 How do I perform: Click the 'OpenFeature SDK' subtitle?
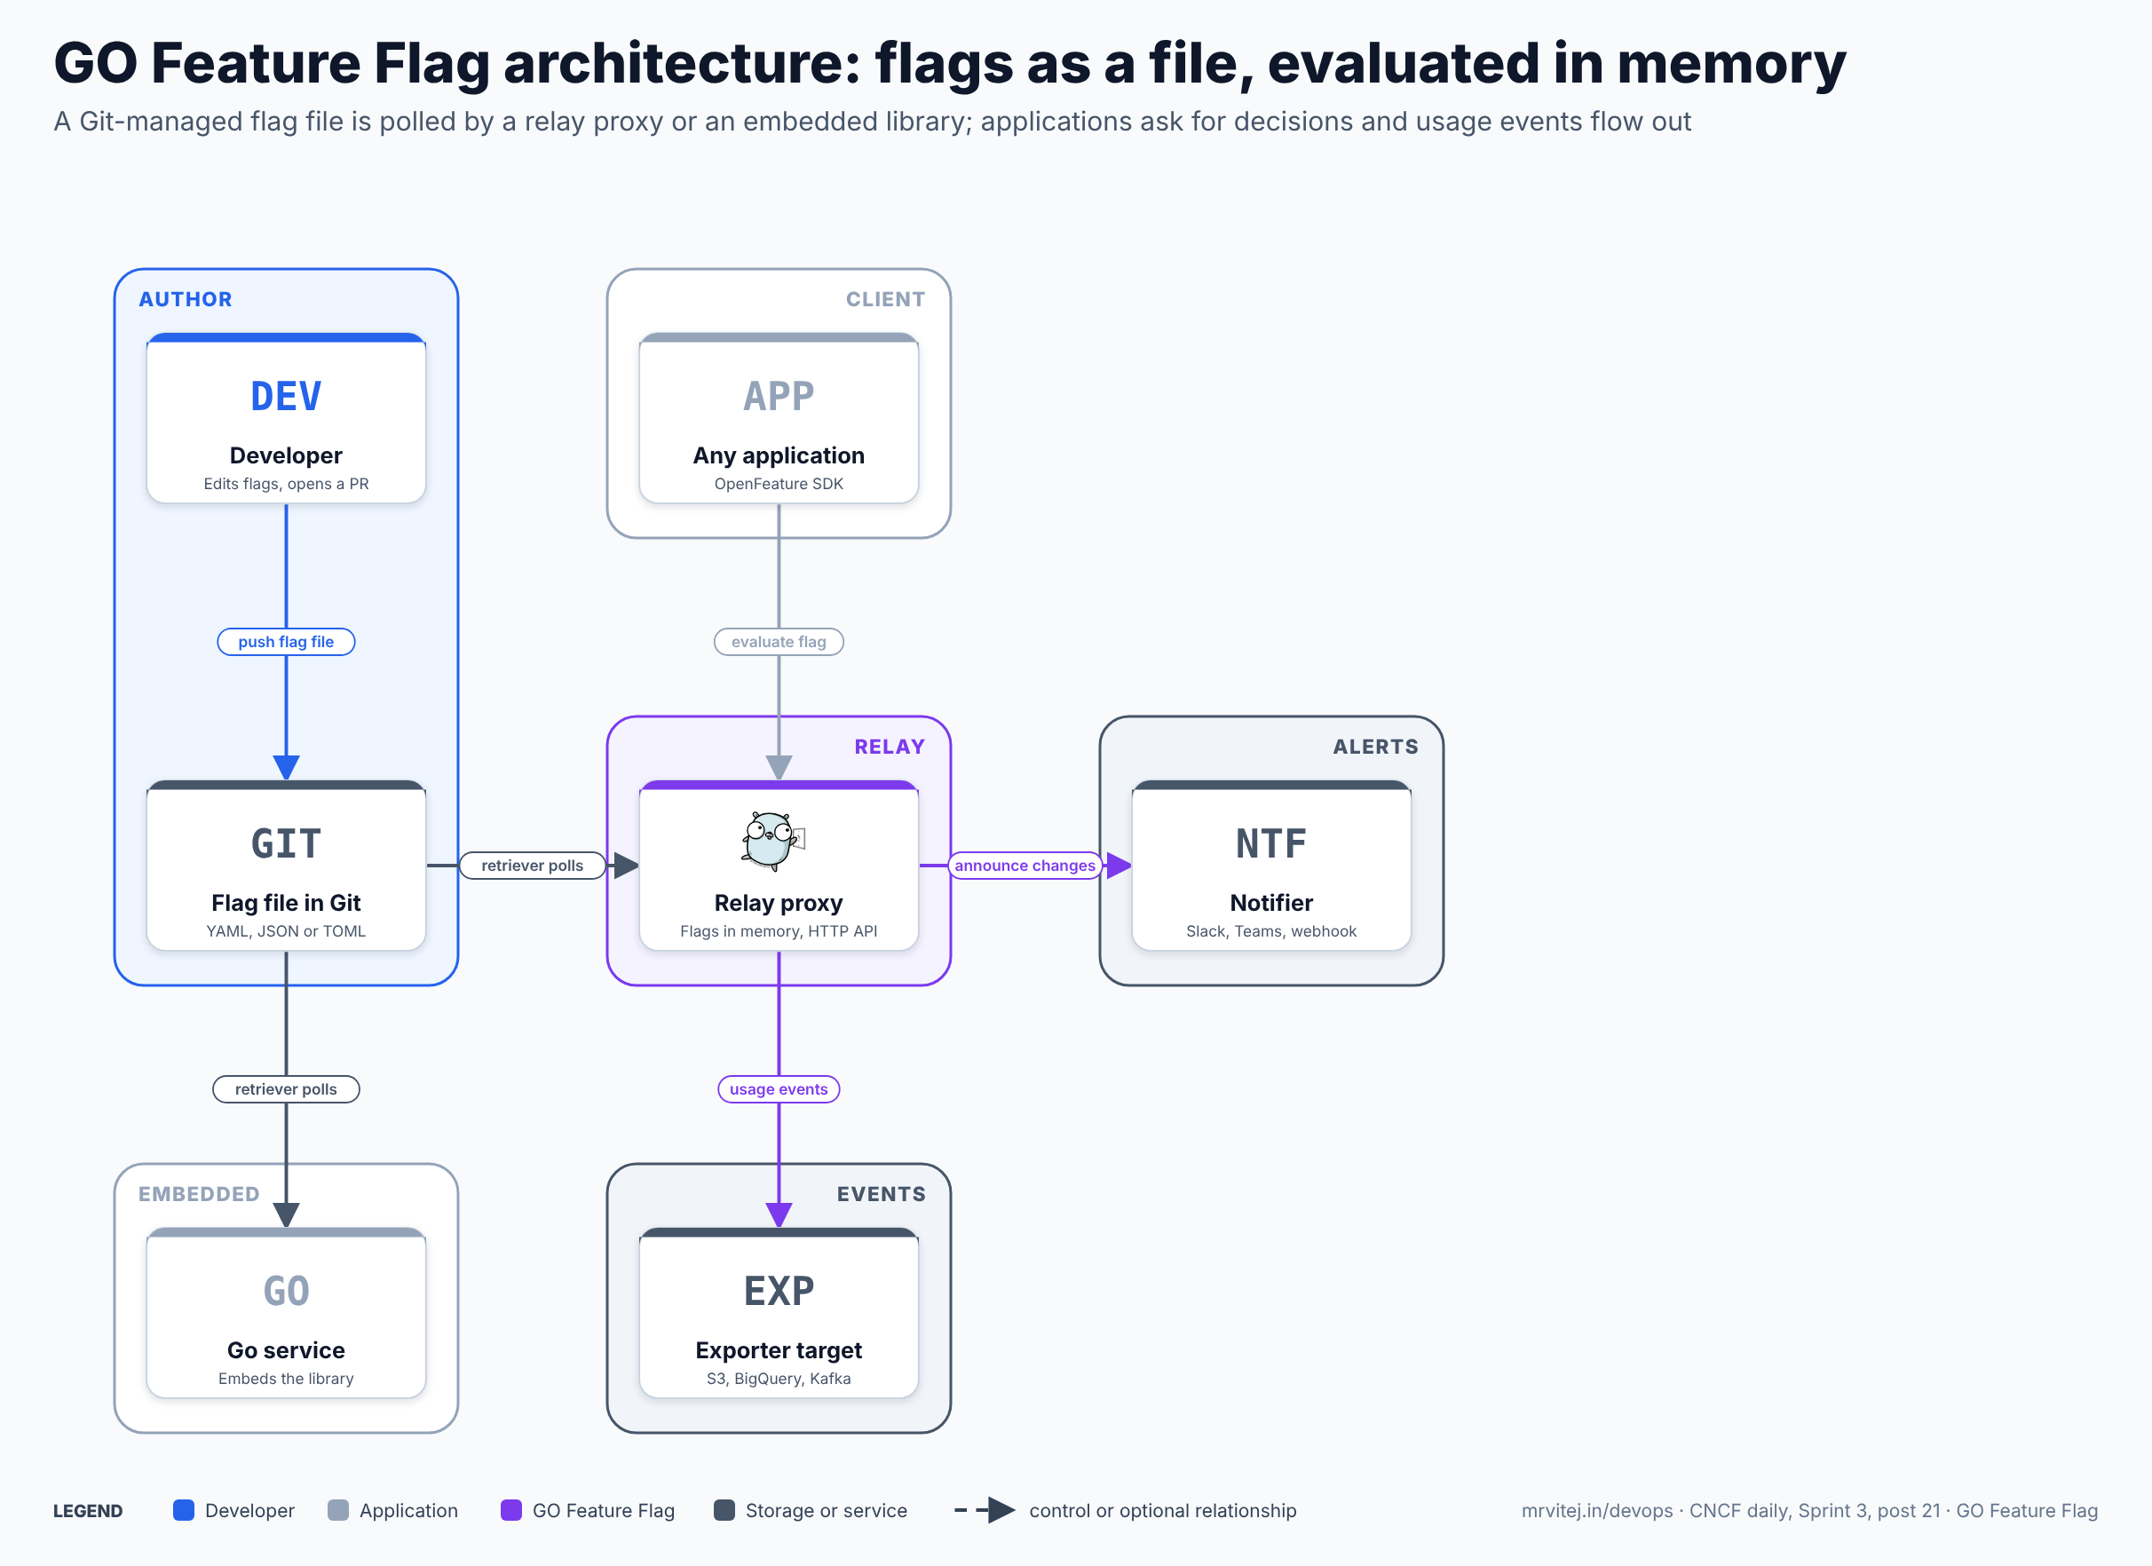778,484
